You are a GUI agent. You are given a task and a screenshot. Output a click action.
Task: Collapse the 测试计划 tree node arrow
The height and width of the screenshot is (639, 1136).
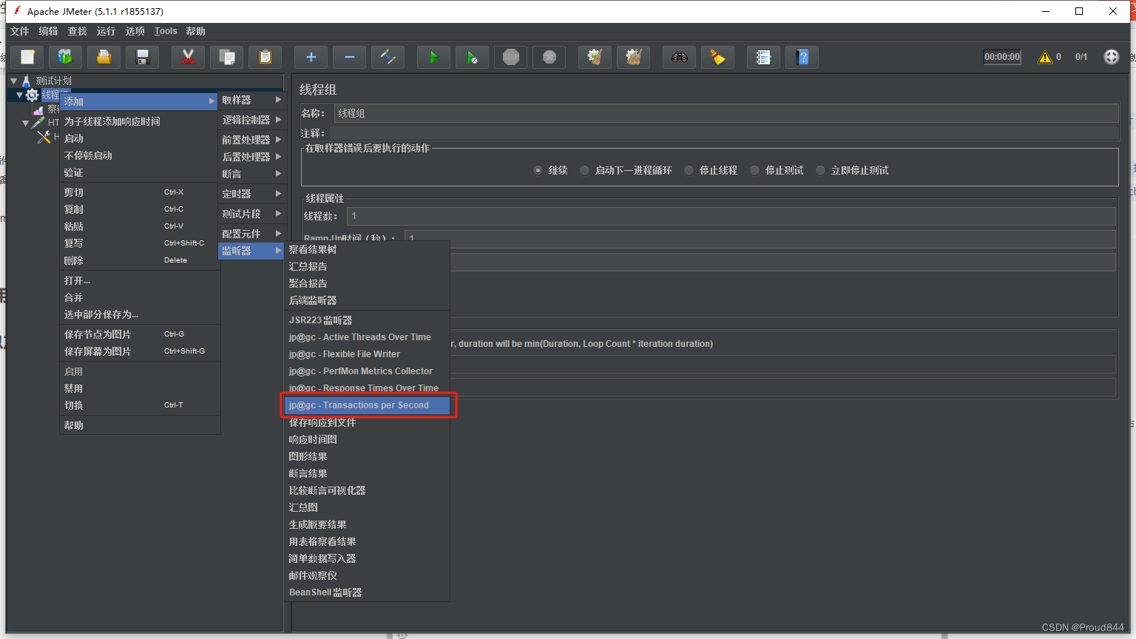pos(13,81)
